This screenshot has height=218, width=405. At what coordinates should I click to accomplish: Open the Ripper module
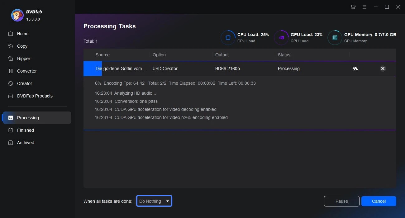(x=24, y=59)
